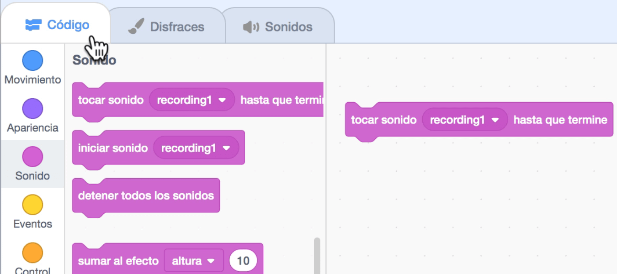The height and width of the screenshot is (274, 617).
Task: Click the paintbrush icon on Disfraces tab
Action: pyautogui.click(x=136, y=27)
